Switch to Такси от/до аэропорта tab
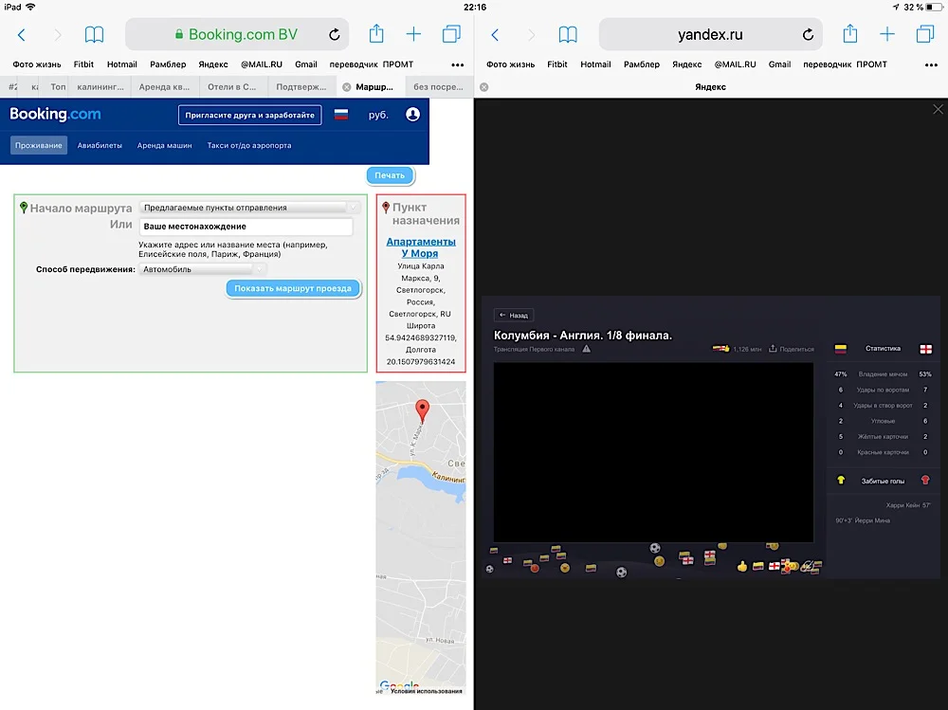This screenshot has height=710, width=948. coord(249,145)
